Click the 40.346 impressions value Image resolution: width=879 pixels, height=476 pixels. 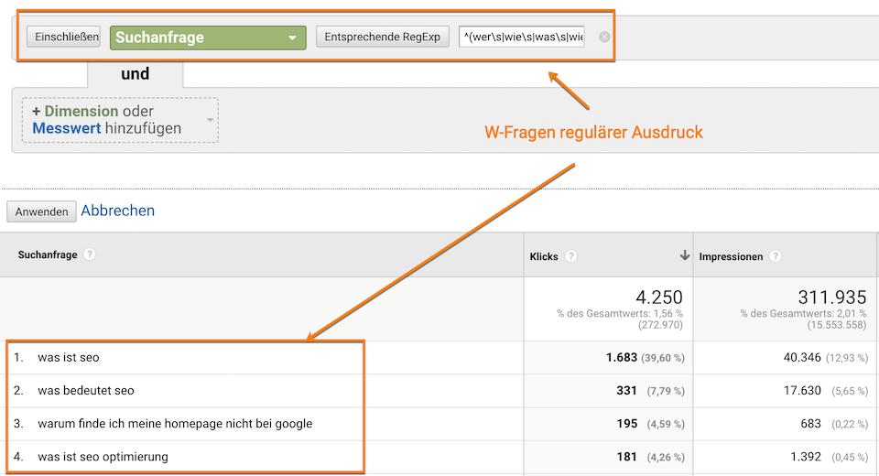802,358
